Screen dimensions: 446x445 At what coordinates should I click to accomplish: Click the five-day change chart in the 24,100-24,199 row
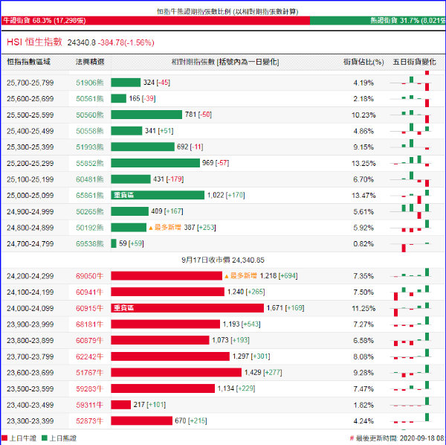click(411, 292)
